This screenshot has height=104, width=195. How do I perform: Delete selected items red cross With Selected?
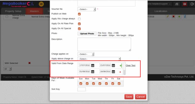click(29, 63)
